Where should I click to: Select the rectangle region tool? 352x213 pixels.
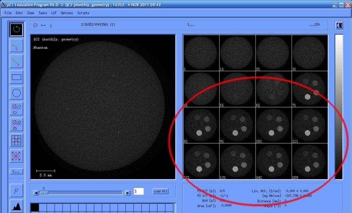coord(16,77)
